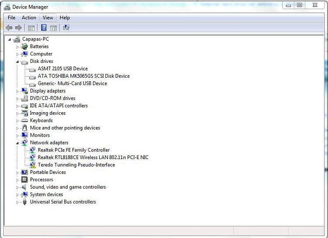
Task: Click the Forward arrow toolbar icon
Action: tap(19, 28)
